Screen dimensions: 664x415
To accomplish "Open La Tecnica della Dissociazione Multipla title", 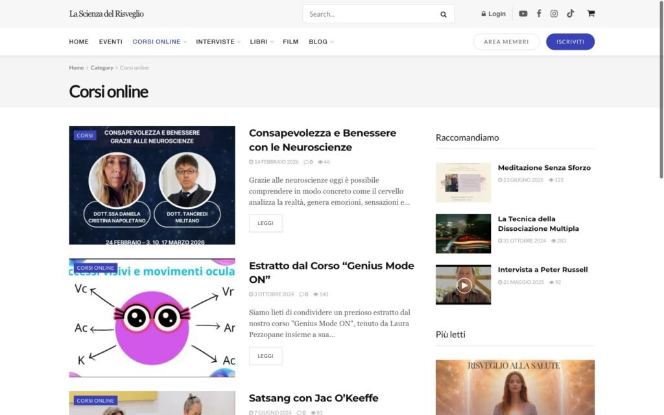I will (x=538, y=224).
